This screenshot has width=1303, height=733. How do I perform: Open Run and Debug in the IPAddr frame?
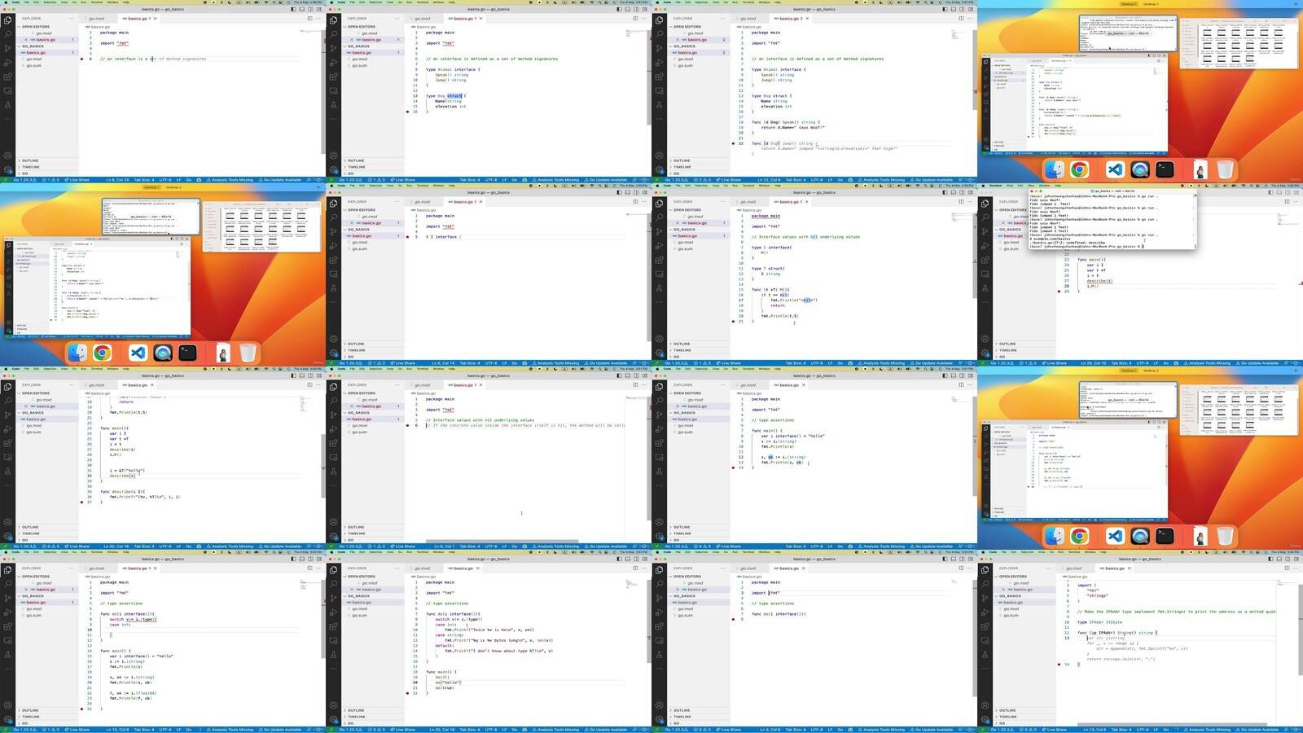tap(985, 612)
